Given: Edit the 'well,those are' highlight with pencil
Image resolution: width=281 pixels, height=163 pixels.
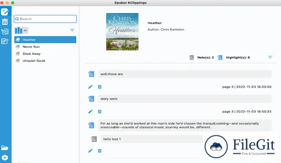Looking at the screenshot, I should tap(90, 87).
